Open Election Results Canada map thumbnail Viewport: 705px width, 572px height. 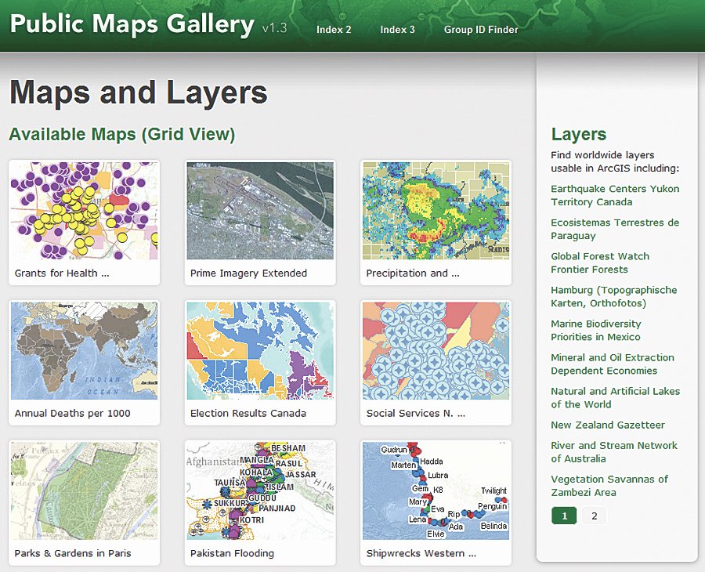tap(260, 351)
